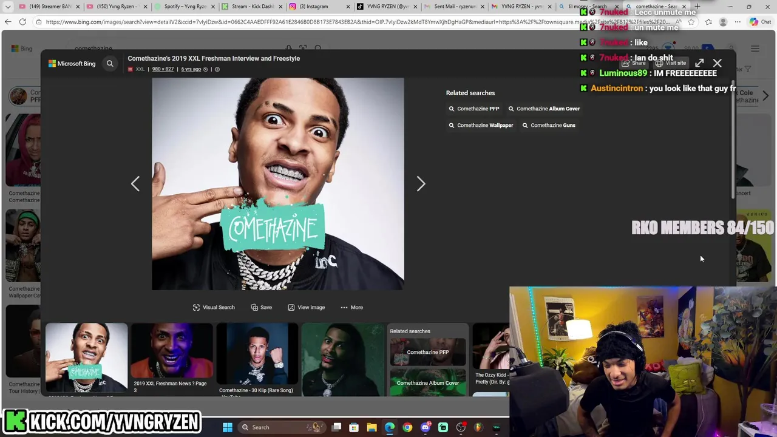Click the taskbar Search box
This screenshot has height=437, width=777.
pos(281,427)
